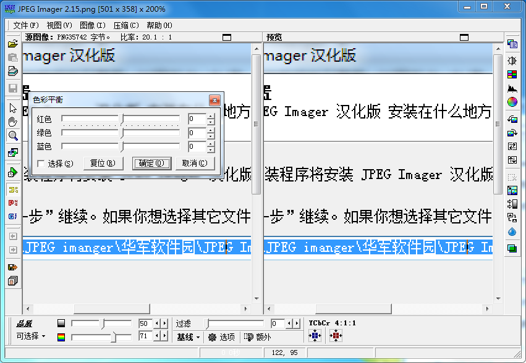The height and width of the screenshot is (363, 526).
Task: Adjust the 红色 red slider
Action: (121, 119)
